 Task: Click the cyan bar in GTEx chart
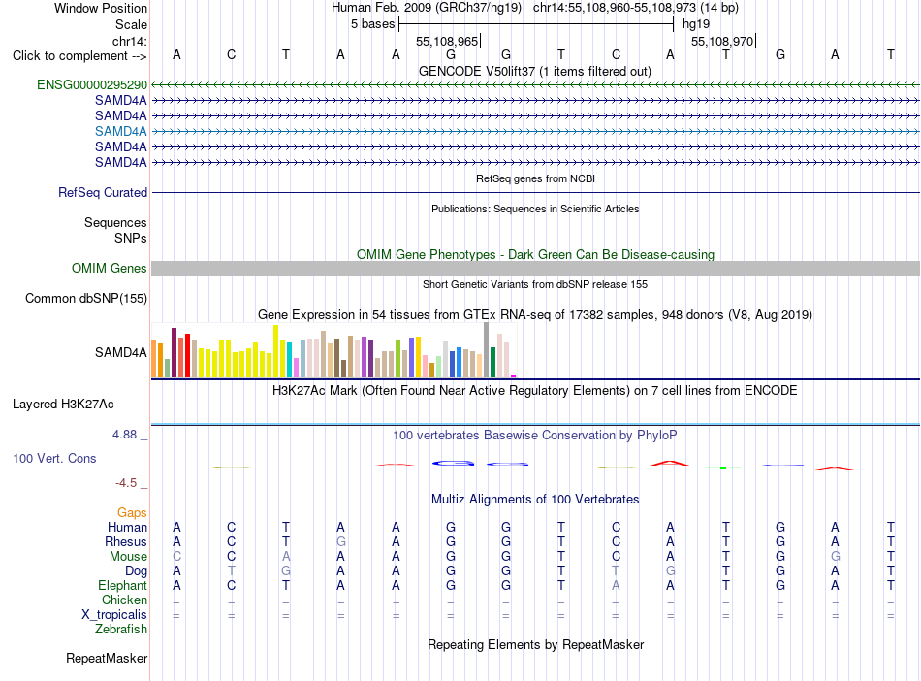pos(289,360)
